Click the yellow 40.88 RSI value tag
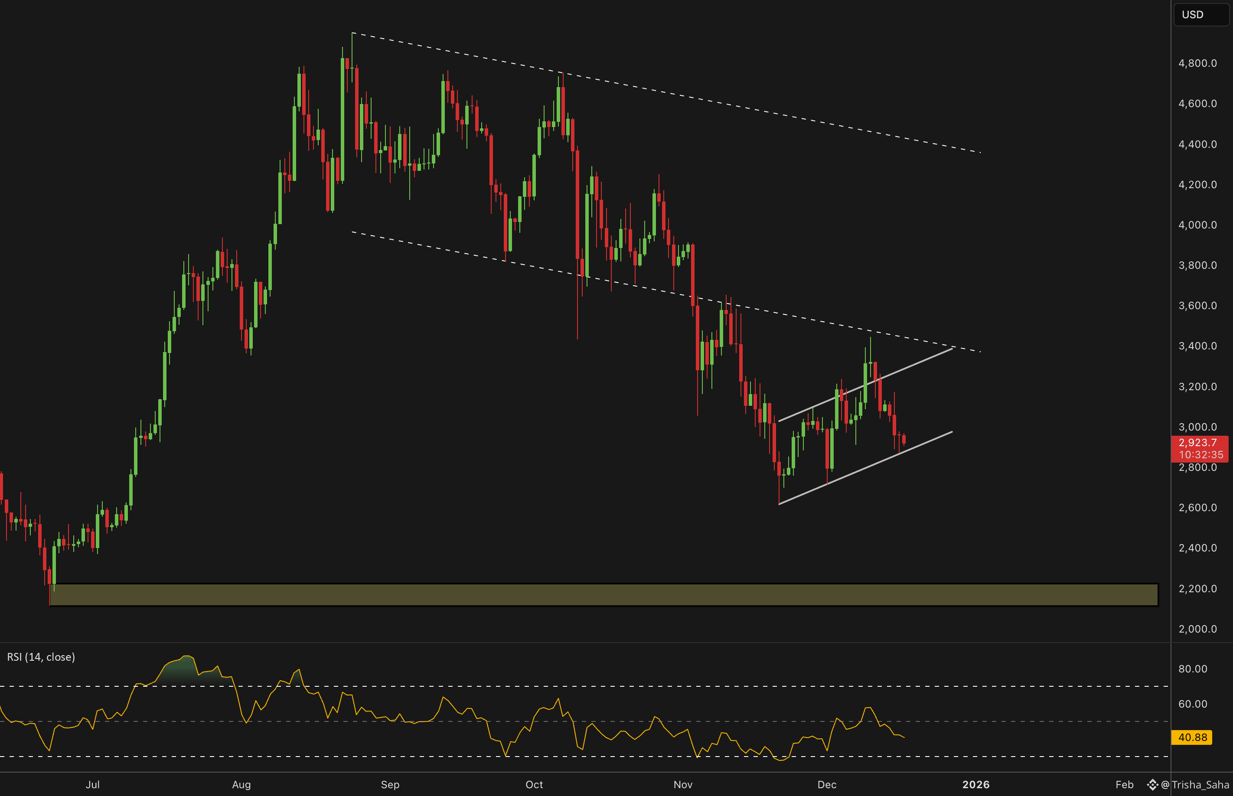Screen dimensions: 1233x796 [1192, 737]
